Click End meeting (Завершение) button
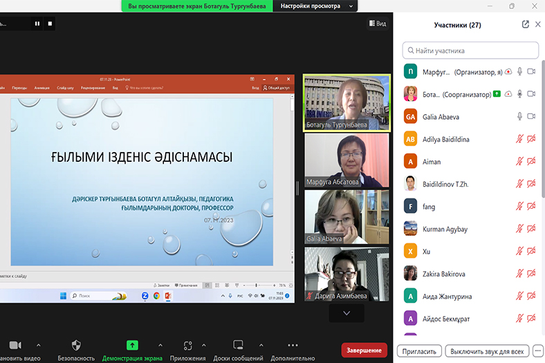The height and width of the screenshot is (363, 545). point(364,350)
